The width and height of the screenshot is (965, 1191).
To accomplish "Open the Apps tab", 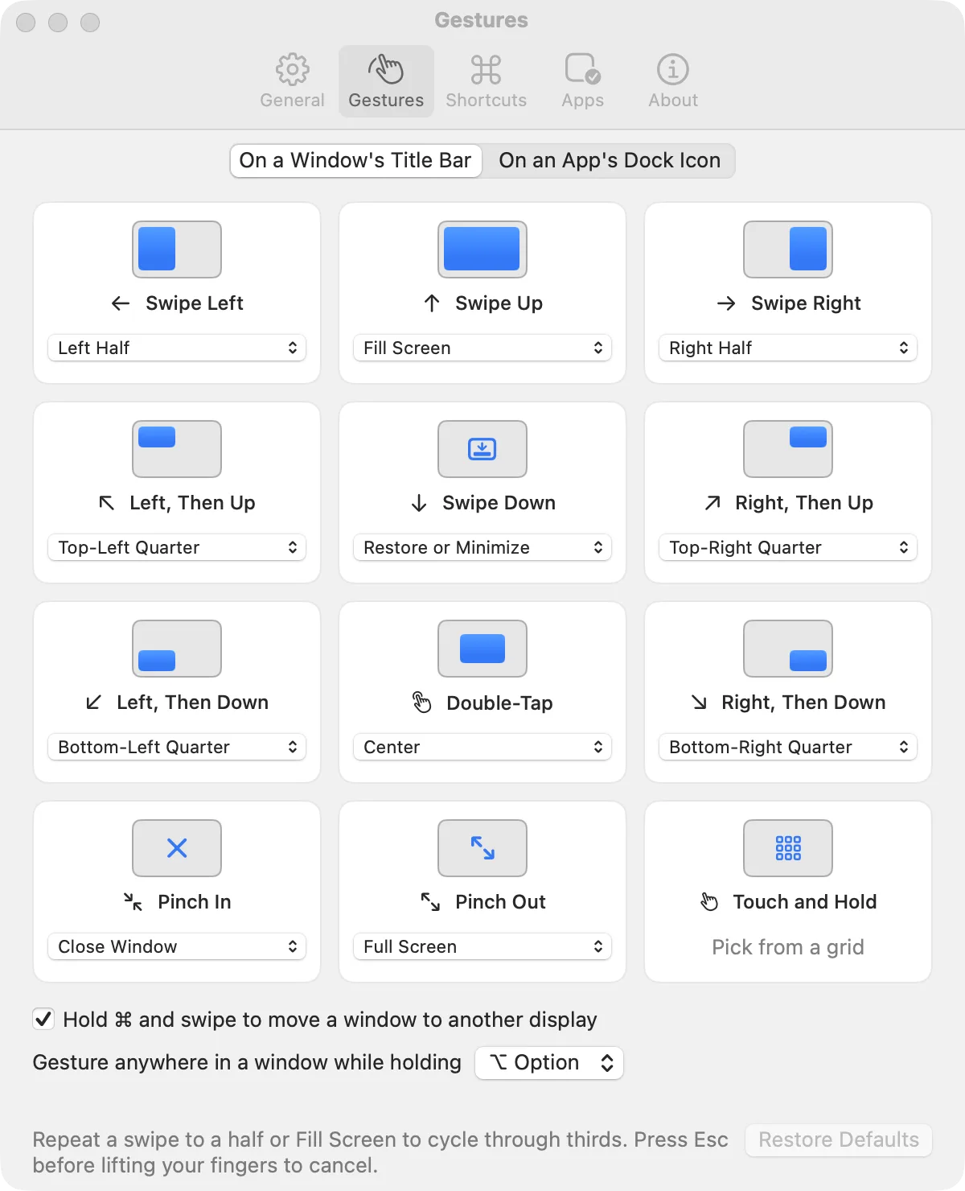I will tap(582, 81).
